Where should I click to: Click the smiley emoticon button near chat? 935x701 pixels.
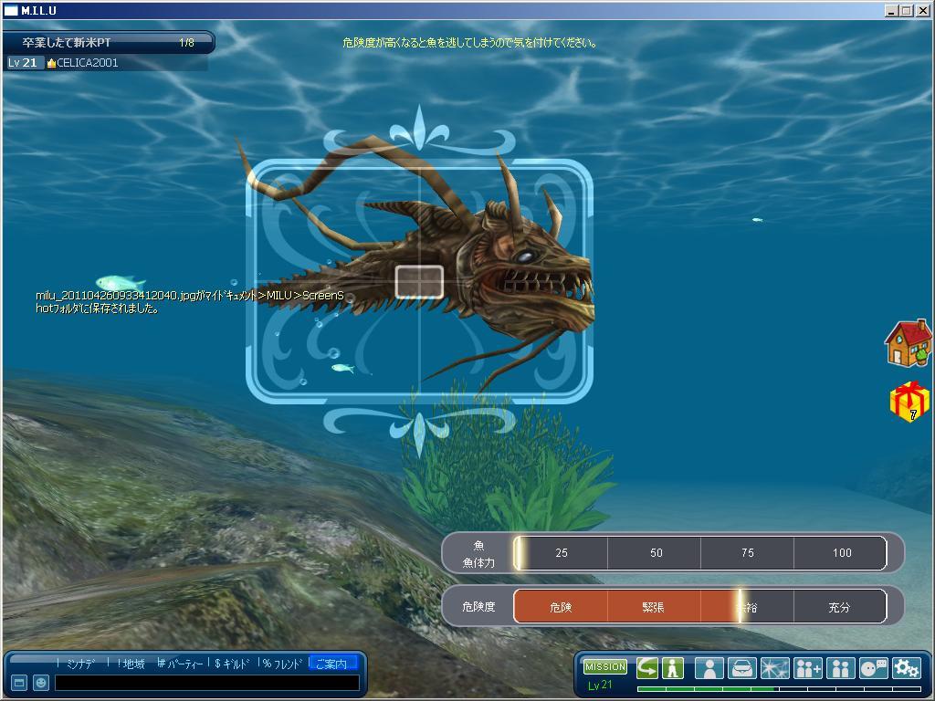coord(41,682)
